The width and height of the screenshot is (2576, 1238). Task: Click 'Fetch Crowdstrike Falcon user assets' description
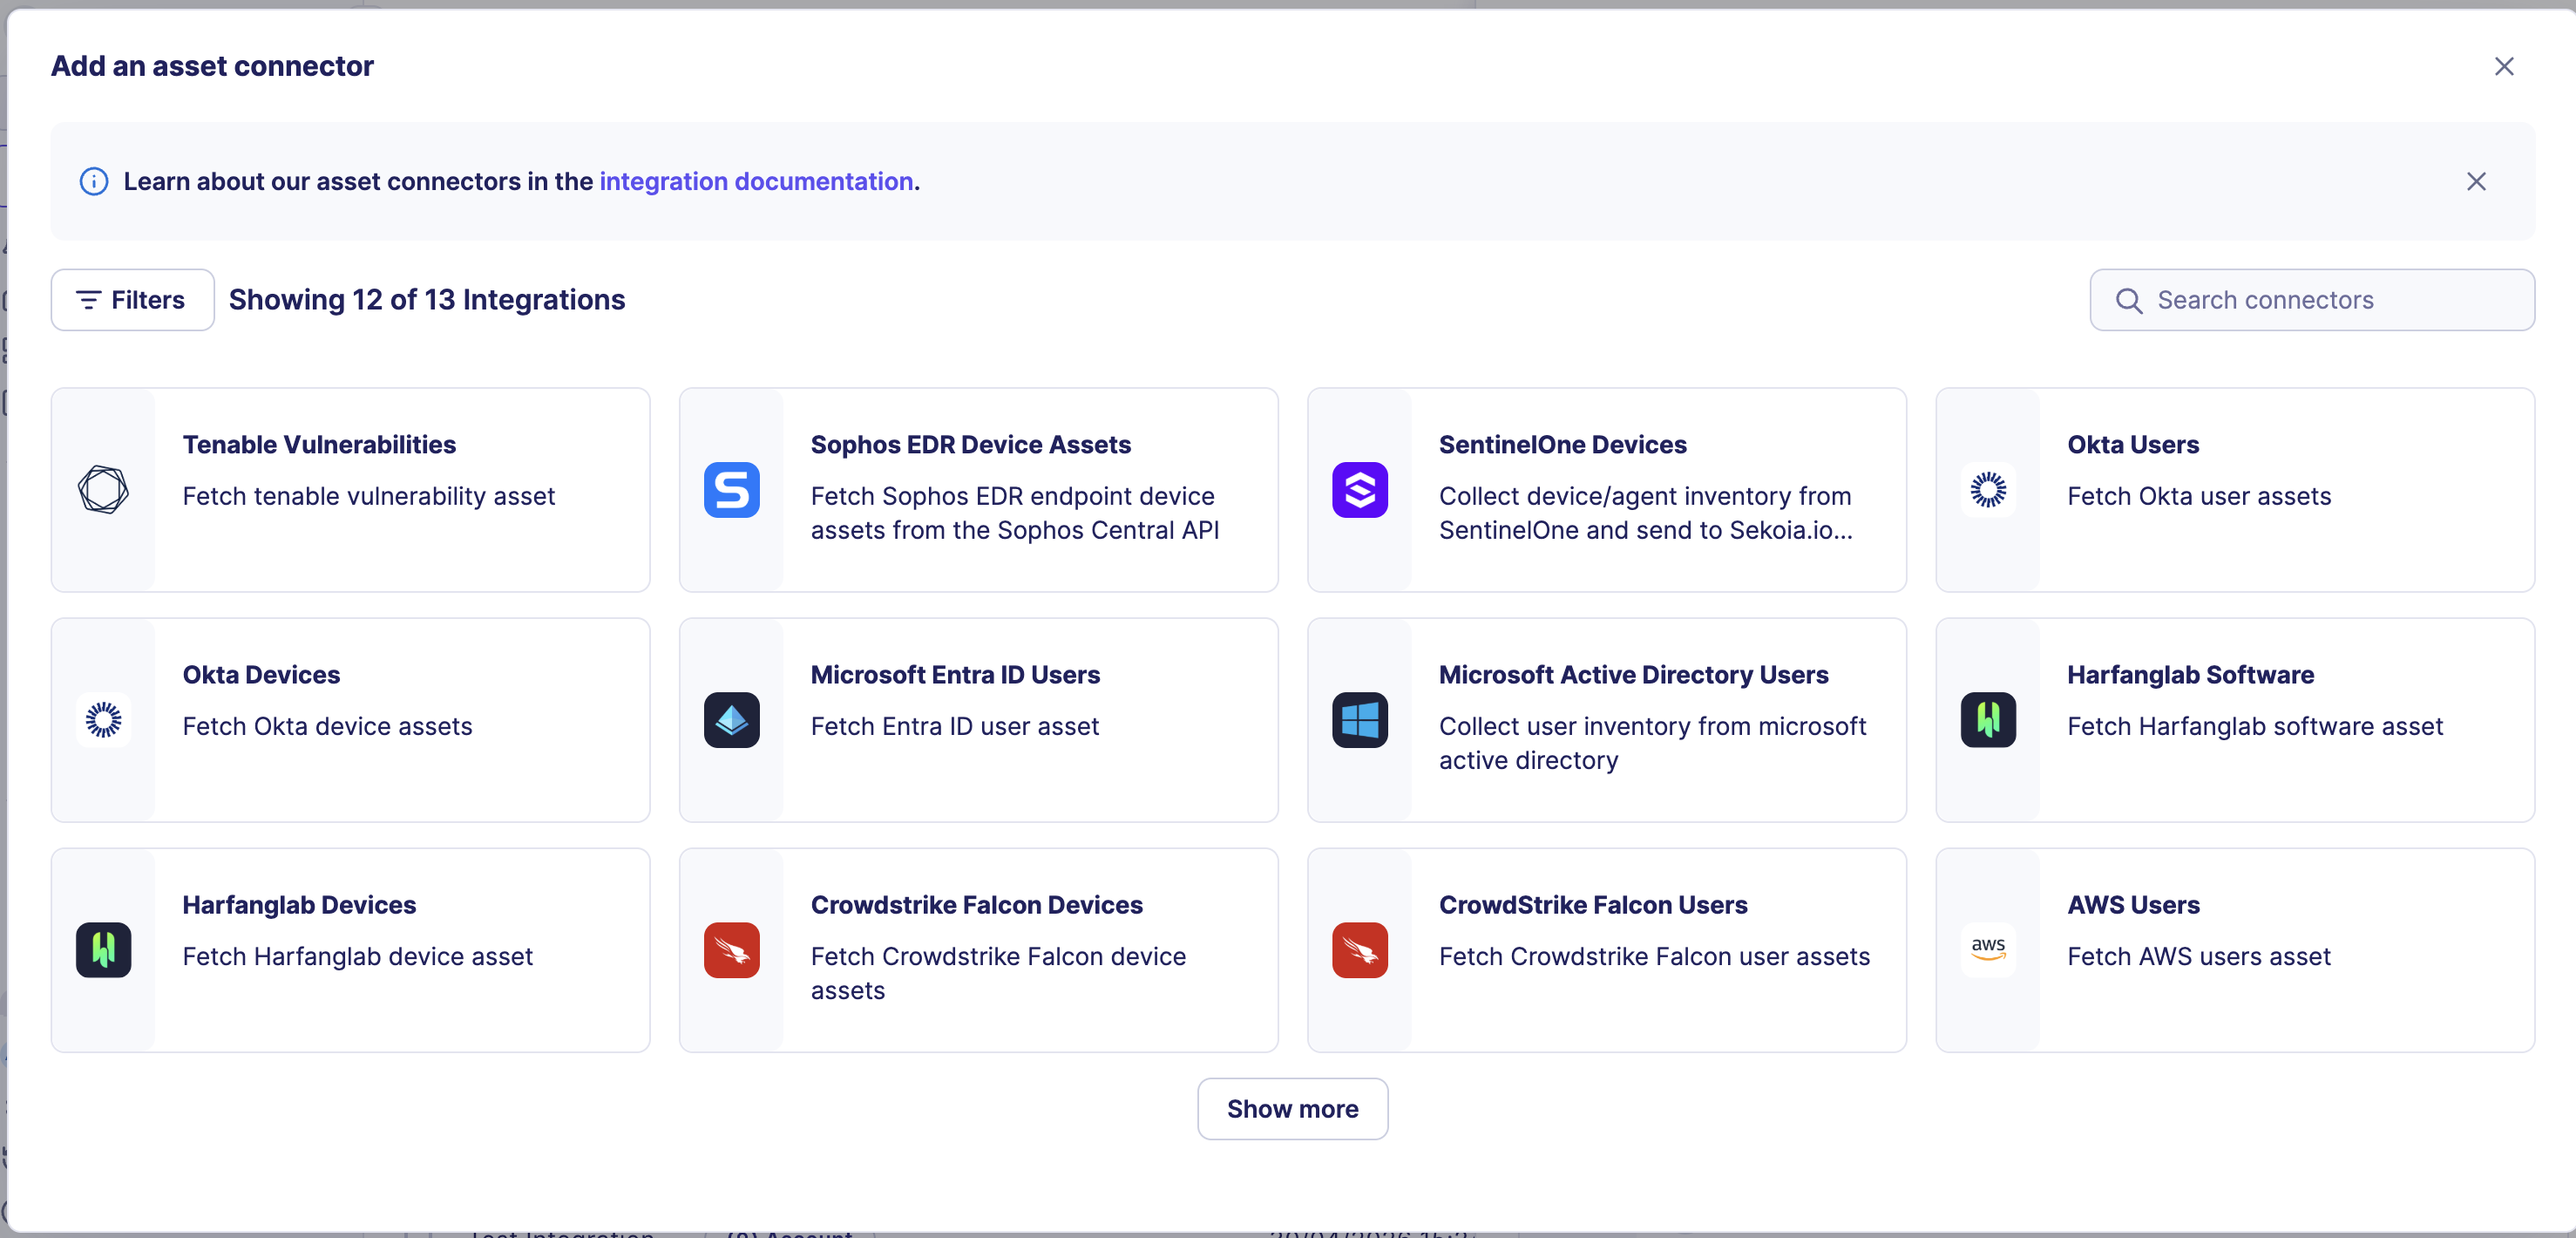click(x=1654, y=956)
